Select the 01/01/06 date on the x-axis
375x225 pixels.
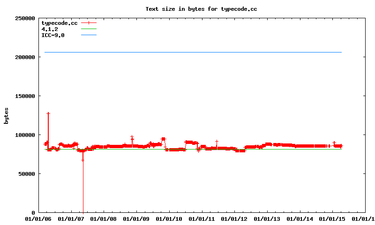(x=38, y=218)
